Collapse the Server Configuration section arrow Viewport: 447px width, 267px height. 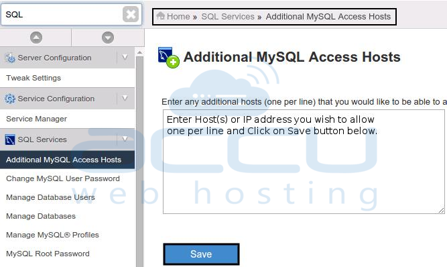click(x=125, y=57)
